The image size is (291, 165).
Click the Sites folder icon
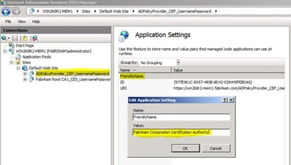click(x=18, y=63)
